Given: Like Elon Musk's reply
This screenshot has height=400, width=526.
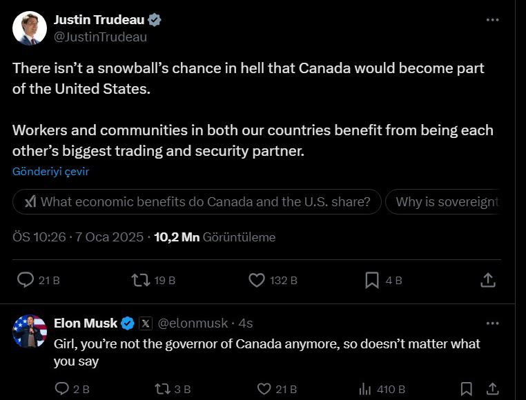Looking at the screenshot, I should [x=264, y=389].
